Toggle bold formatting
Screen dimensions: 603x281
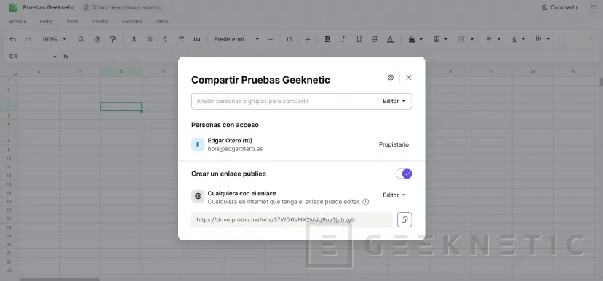coord(327,39)
